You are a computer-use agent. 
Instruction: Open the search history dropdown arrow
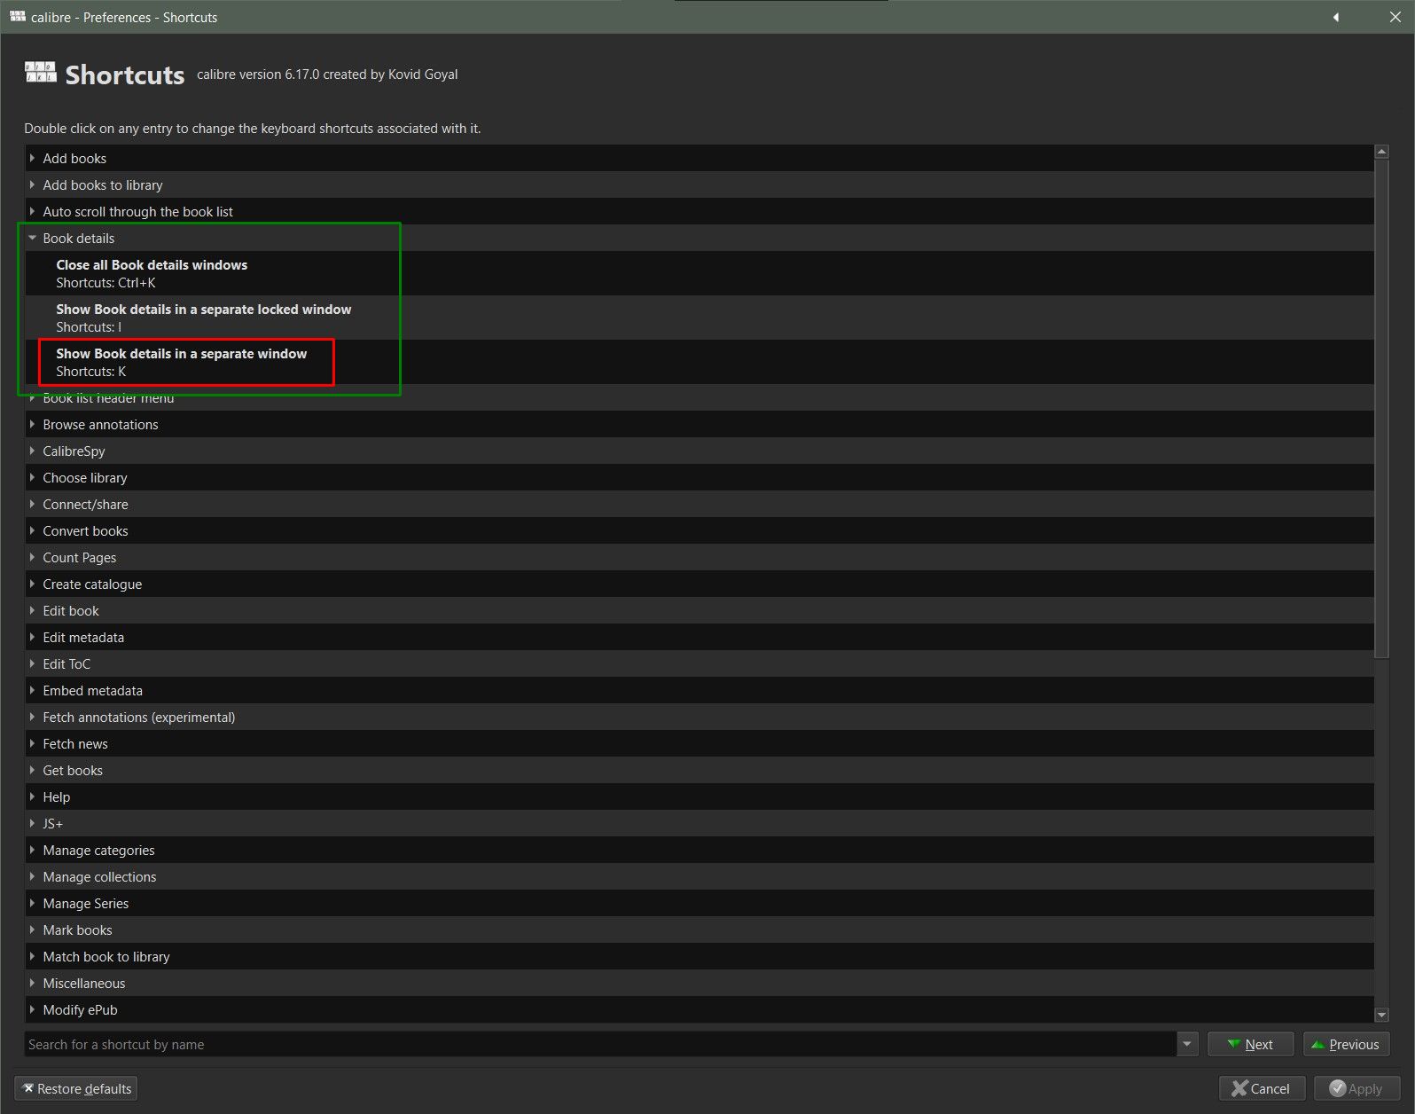coord(1187,1044)
